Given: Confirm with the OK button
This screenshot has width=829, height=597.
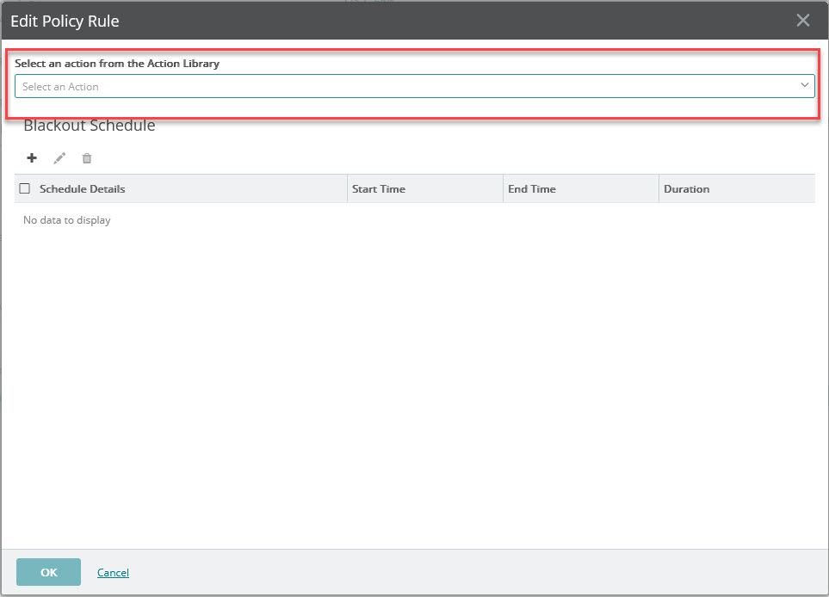Looking at the screenshot, I should [x=49, y=572].
